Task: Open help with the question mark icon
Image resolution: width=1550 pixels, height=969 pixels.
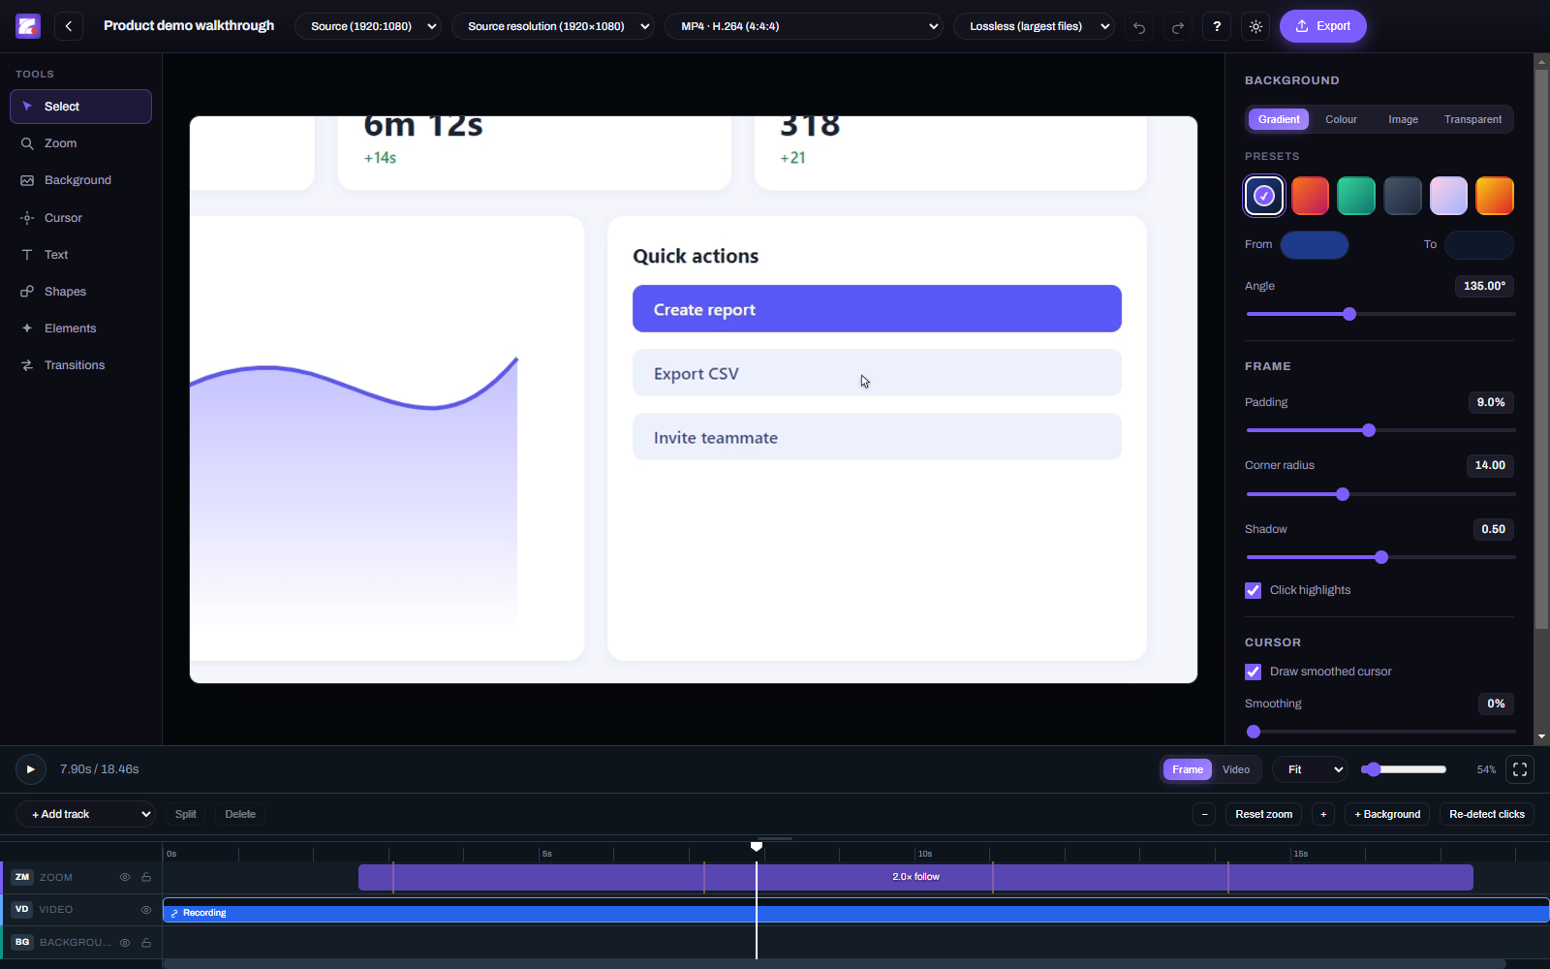Action: (x=1217, y=26)
